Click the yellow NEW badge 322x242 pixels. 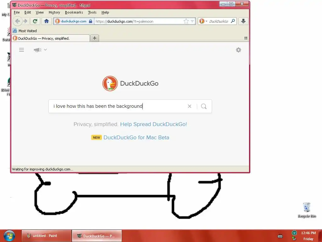coord(97,137)
